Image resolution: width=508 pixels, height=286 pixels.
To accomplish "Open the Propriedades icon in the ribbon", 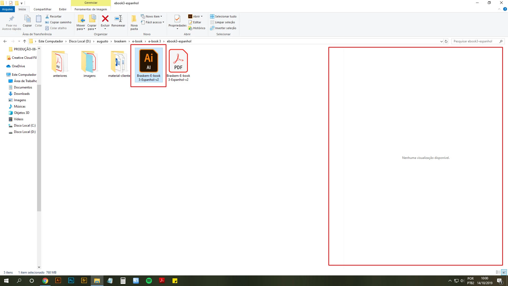I will point(177,19).
